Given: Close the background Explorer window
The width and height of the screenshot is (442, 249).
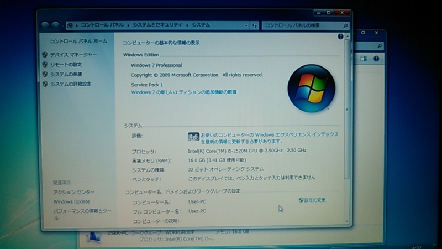Looking at the screenshot, I should coord(376,33).
